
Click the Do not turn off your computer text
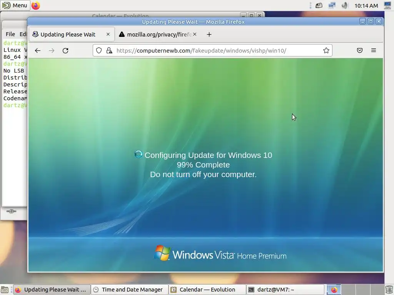pyautogui.click(x=203, y=174)
